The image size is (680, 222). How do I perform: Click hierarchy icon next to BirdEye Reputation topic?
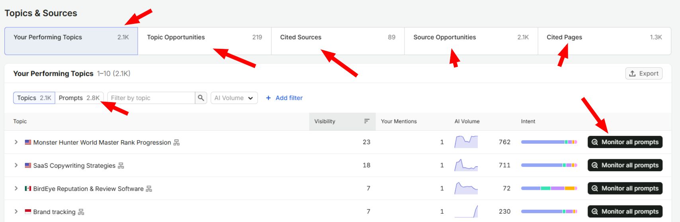(149, 189)
